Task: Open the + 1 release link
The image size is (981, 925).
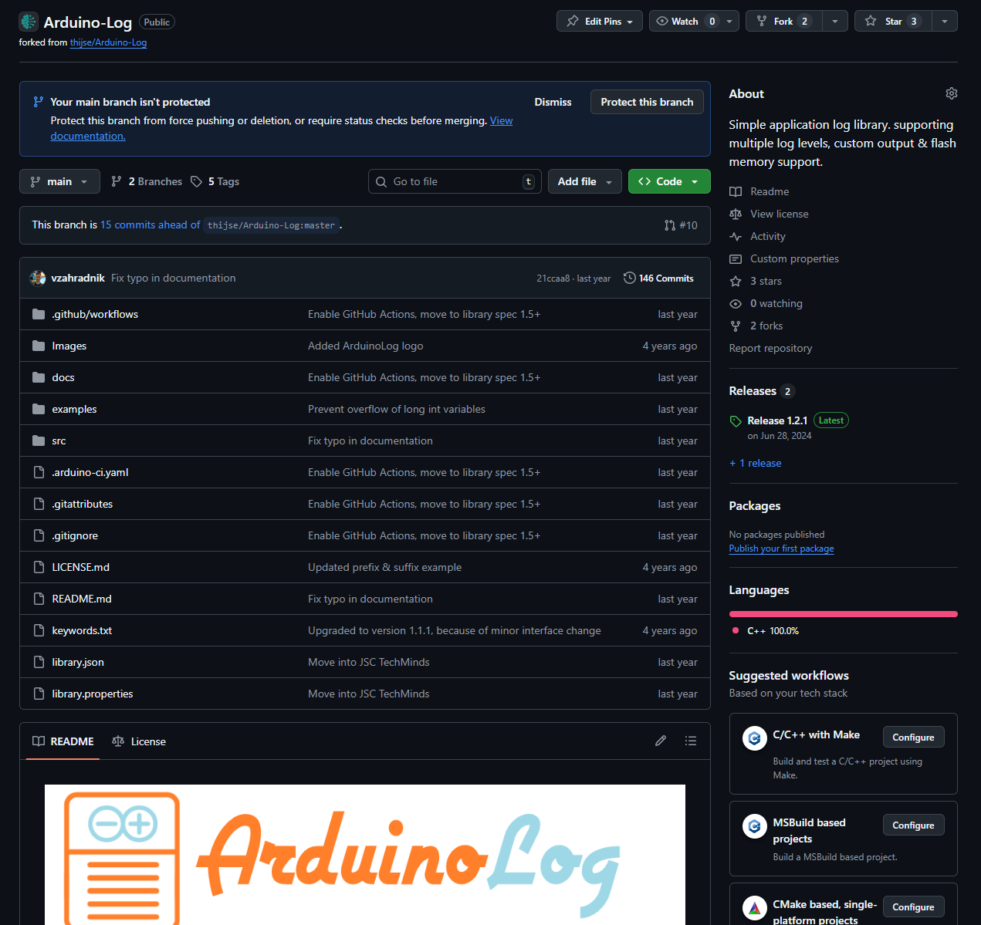Action: (755, 463)
